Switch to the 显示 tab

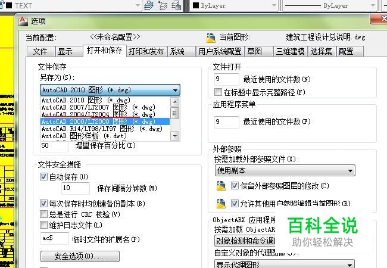pos(69,51)
